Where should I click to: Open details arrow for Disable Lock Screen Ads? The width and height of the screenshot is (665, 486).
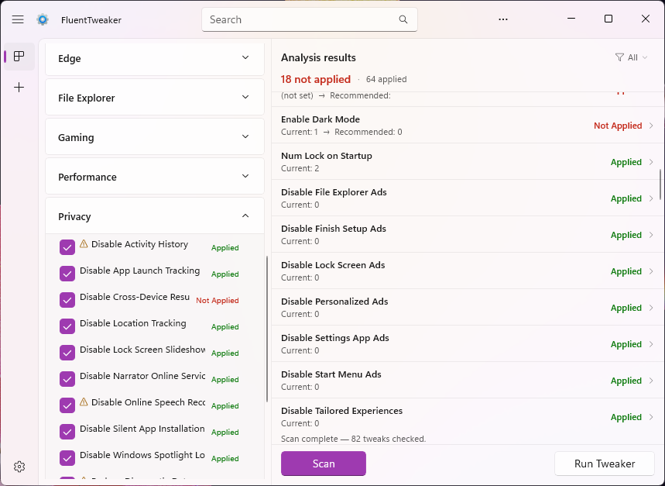(651, 271)
